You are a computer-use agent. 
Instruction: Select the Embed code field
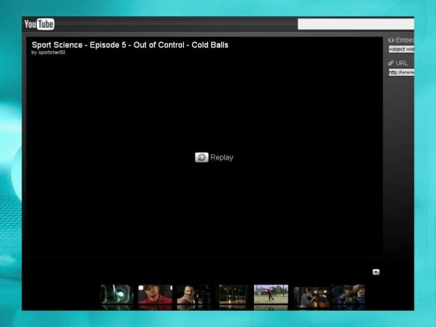pos(401,49)
